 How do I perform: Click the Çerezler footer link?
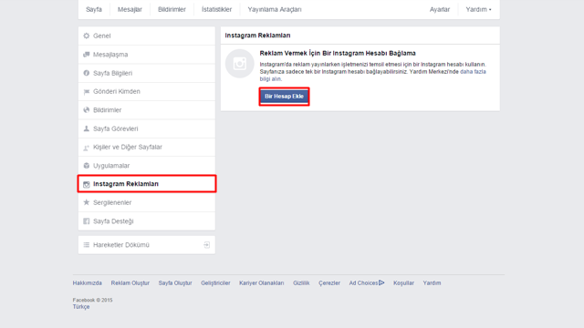tap(329, 283)
